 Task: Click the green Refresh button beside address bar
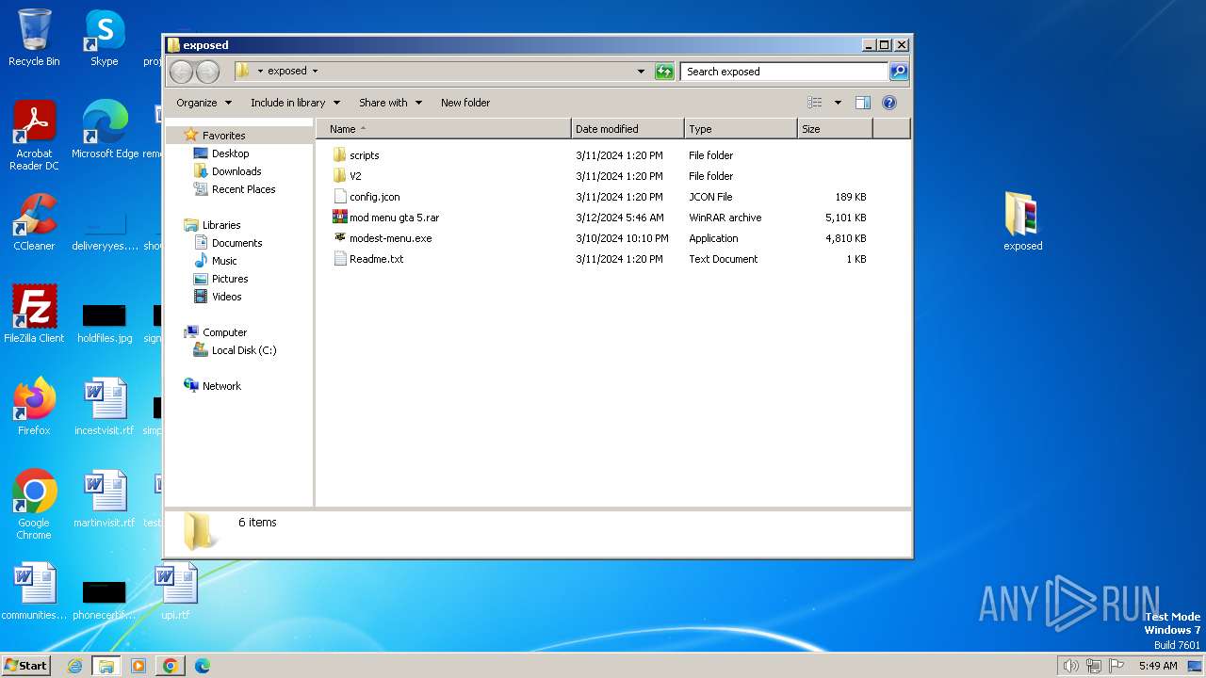664,72
